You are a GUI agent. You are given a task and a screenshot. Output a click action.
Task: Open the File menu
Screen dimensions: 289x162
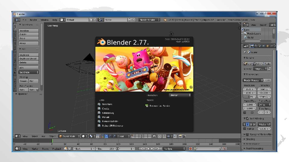[24, 20]
